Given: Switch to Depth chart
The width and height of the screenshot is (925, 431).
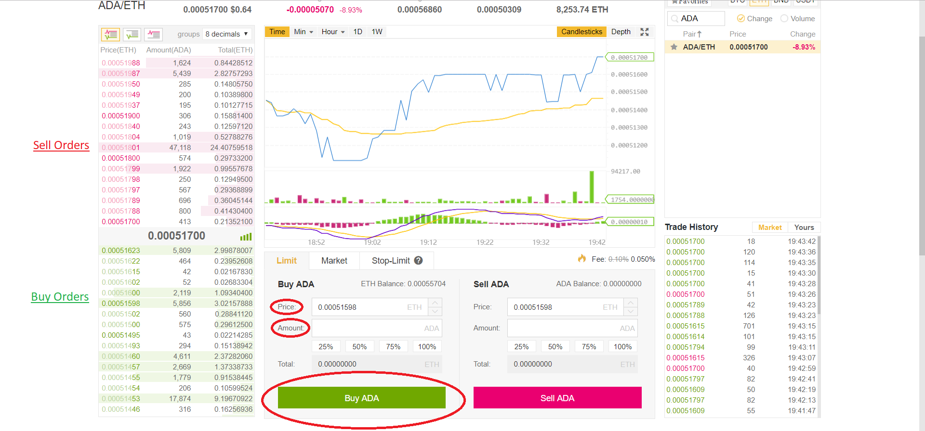Looking at the screenshot, I should tap(621, 32).
